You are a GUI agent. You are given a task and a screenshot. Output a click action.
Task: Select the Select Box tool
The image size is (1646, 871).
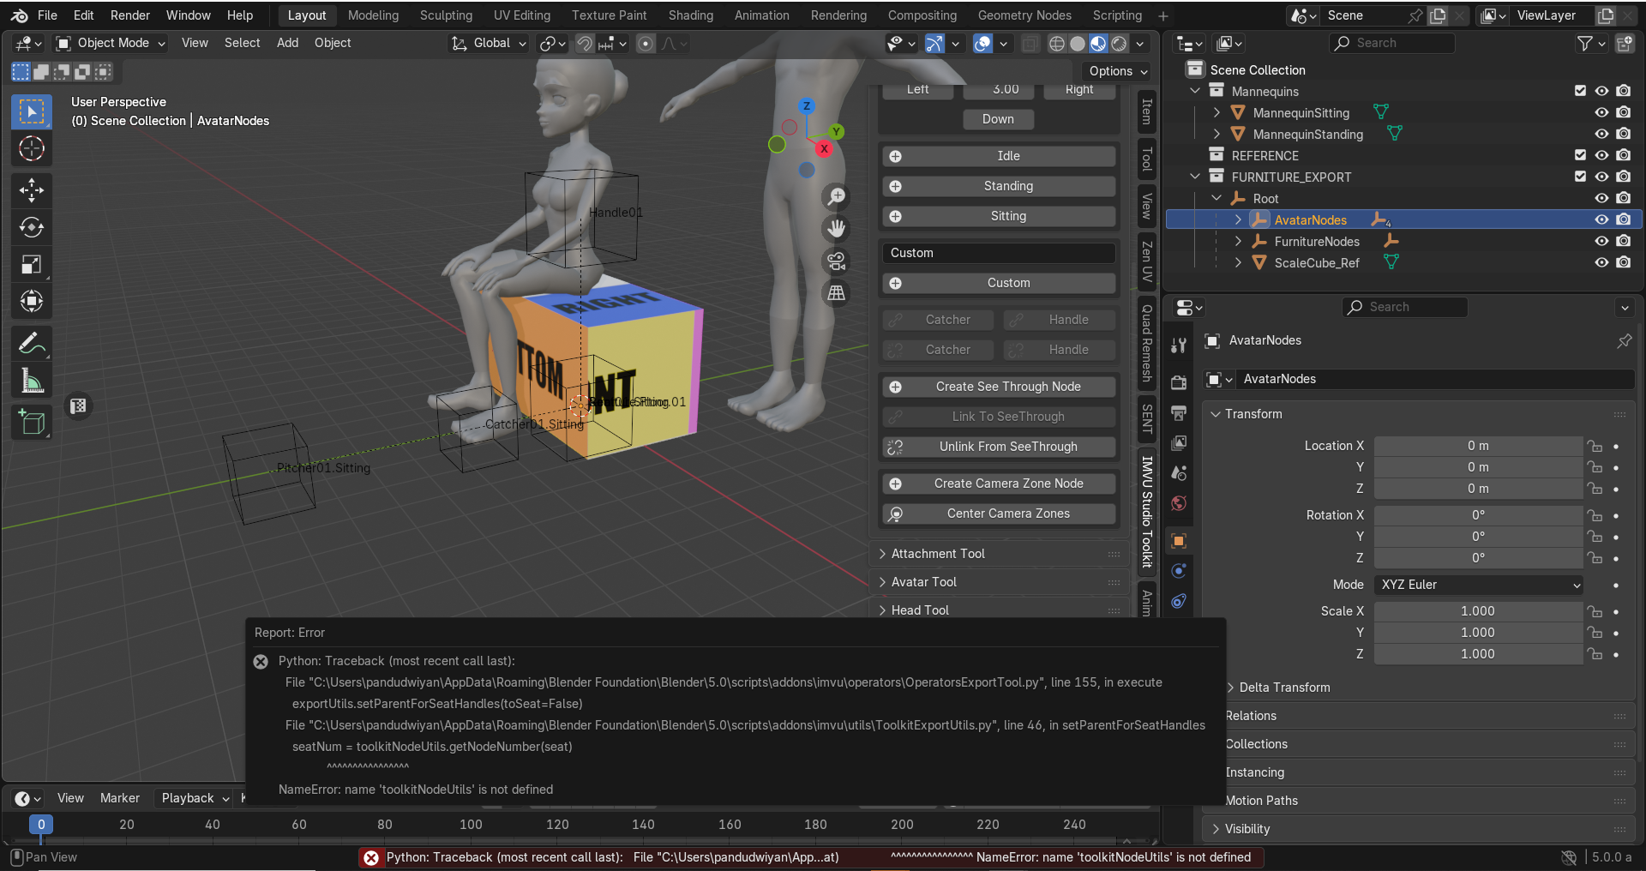(32, 111)
